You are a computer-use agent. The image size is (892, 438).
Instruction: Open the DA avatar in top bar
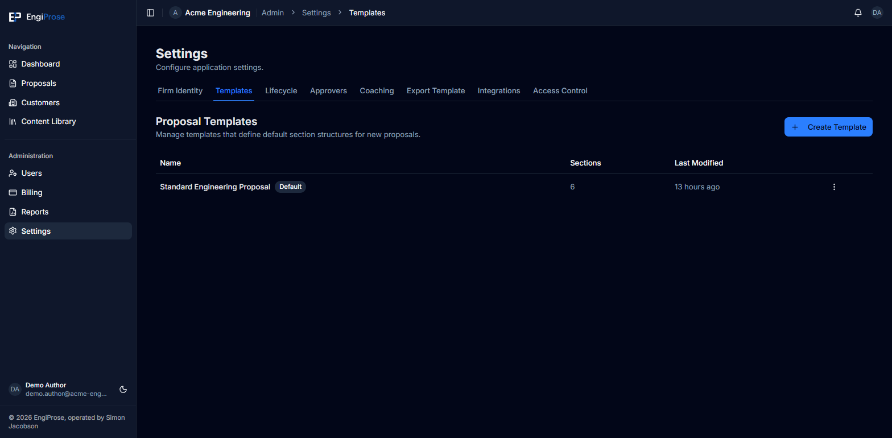tap(877, 13)
